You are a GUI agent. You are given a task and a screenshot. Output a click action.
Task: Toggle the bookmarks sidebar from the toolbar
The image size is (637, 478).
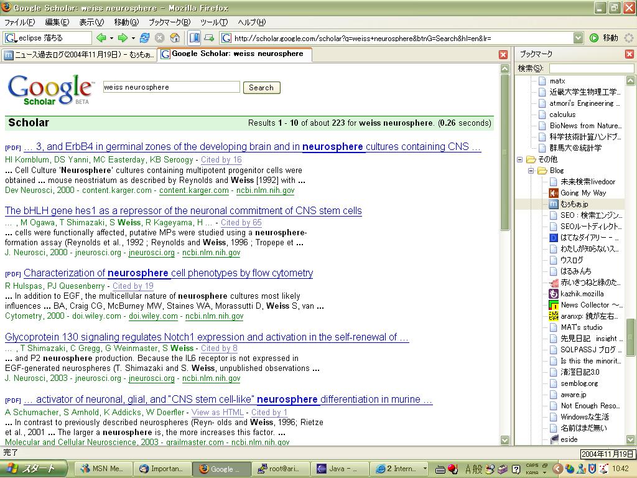point(195,38)
